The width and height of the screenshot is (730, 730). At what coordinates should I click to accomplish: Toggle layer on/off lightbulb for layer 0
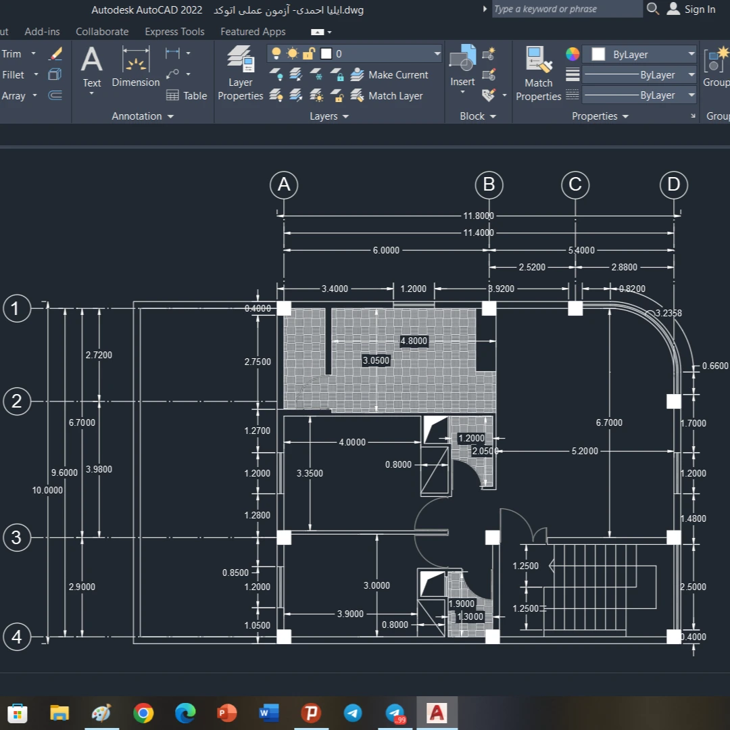click(276, 54)
